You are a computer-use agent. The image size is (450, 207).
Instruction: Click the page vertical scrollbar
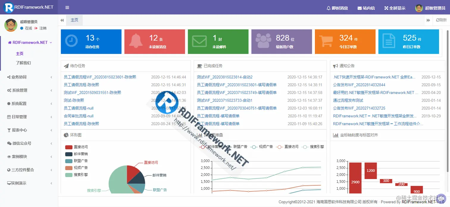point(448,101)
